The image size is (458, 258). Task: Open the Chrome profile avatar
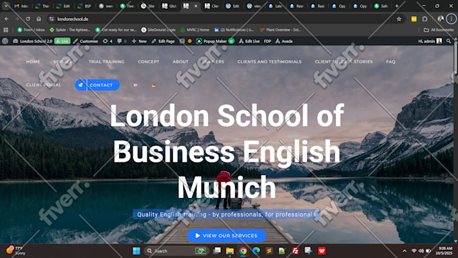pos(440,19)
